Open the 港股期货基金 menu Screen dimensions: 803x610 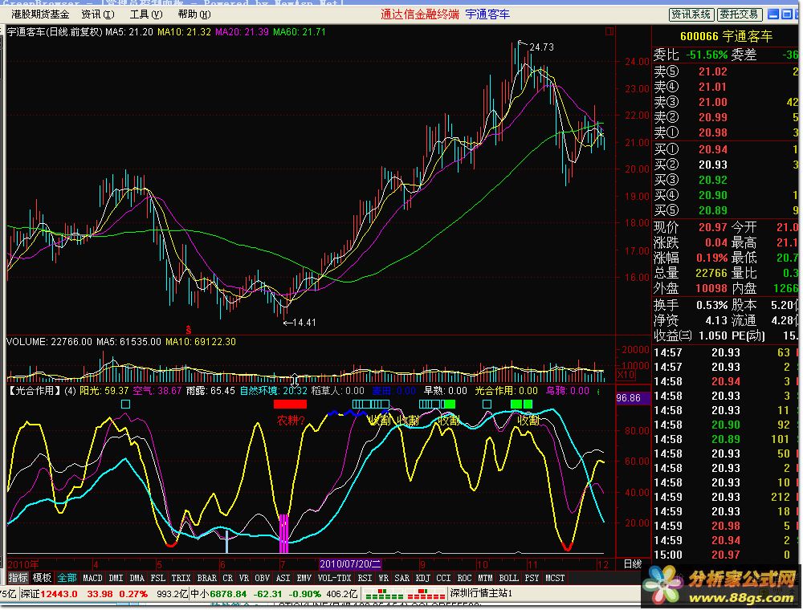[x=40, y=14]
